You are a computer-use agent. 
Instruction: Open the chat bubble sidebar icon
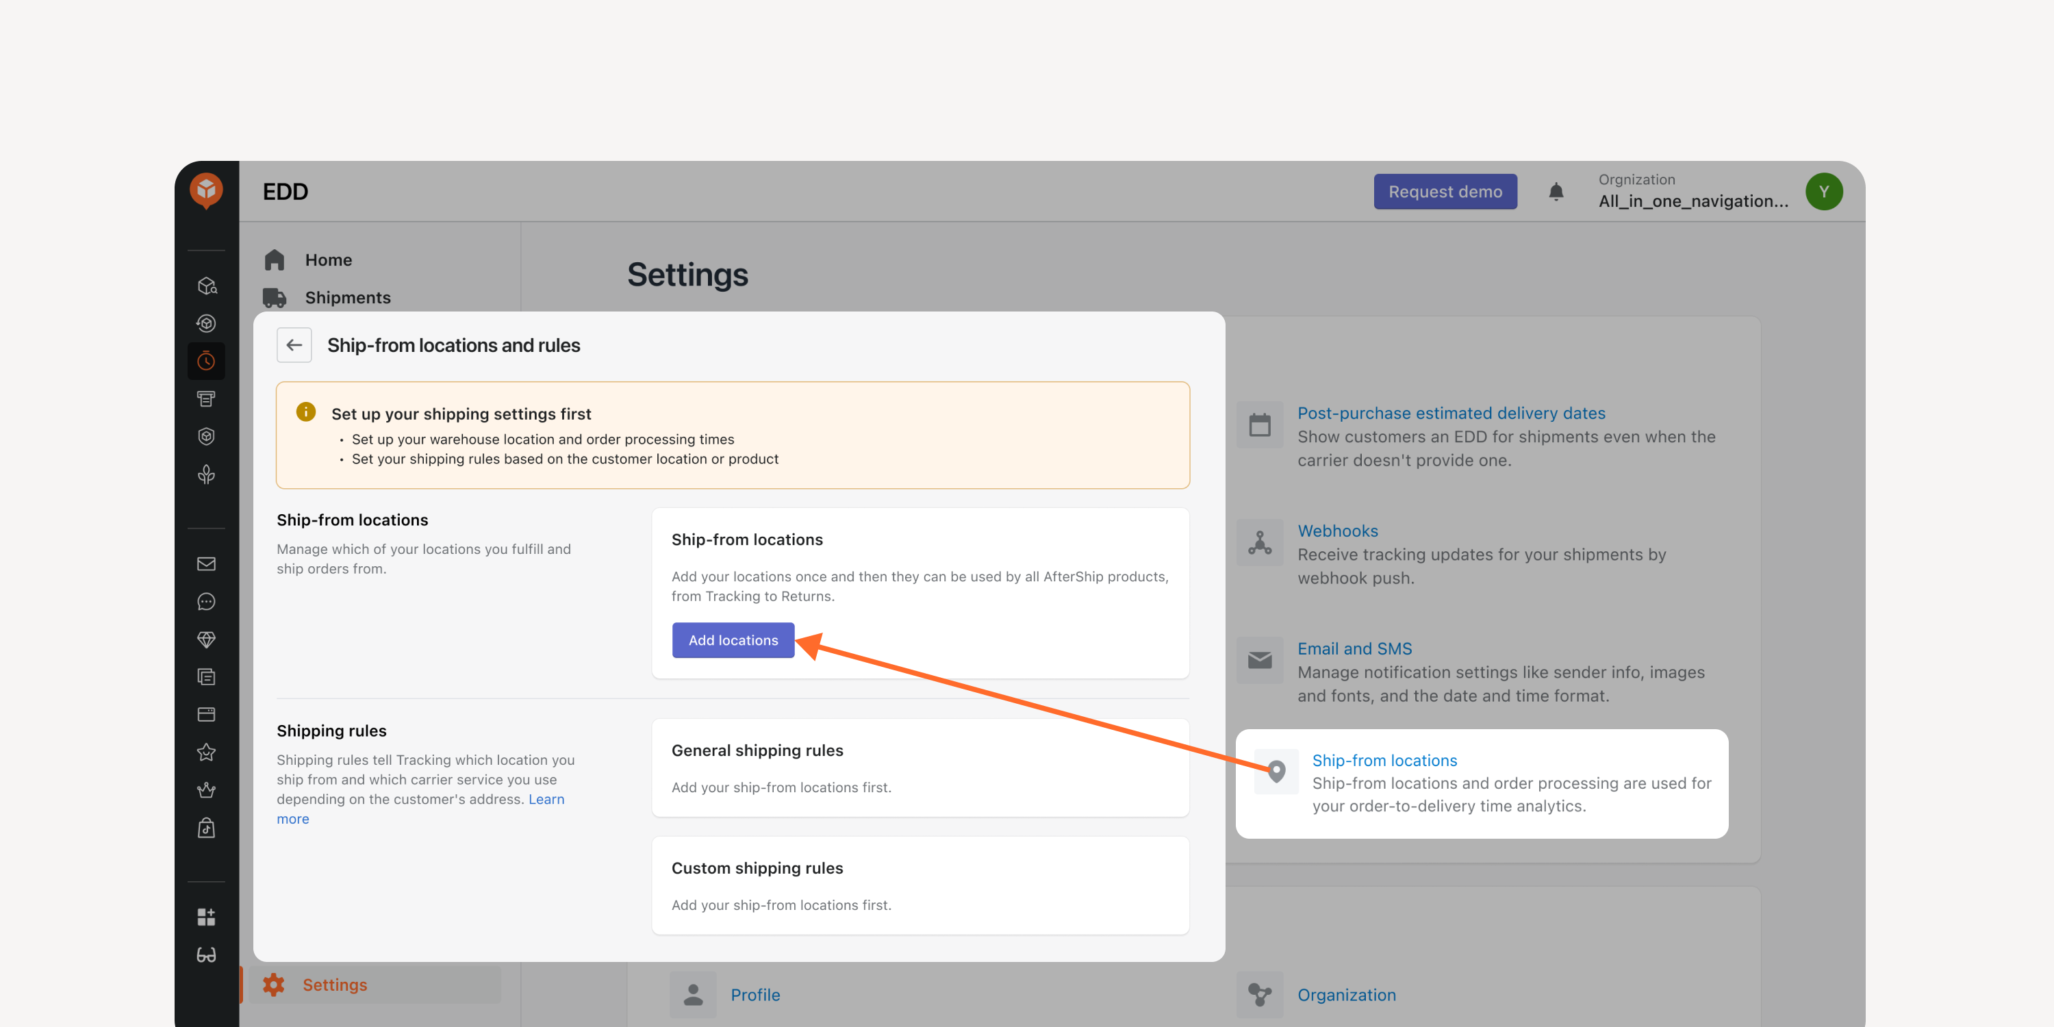click(x=207, y=601)
